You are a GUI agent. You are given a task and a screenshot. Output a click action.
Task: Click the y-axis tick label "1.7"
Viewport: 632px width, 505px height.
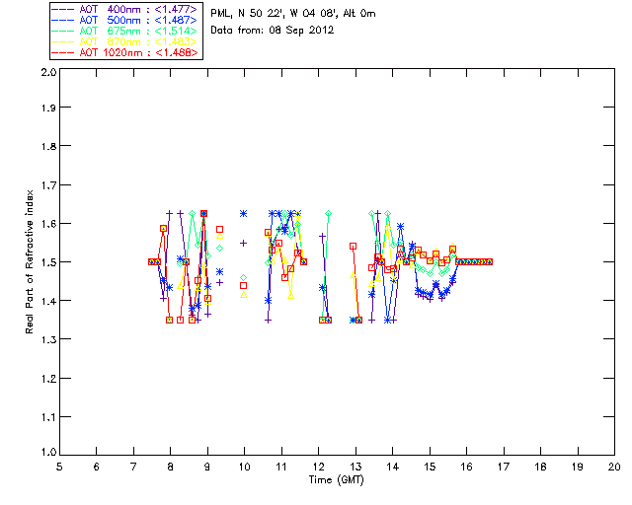(x=48, y=185)
